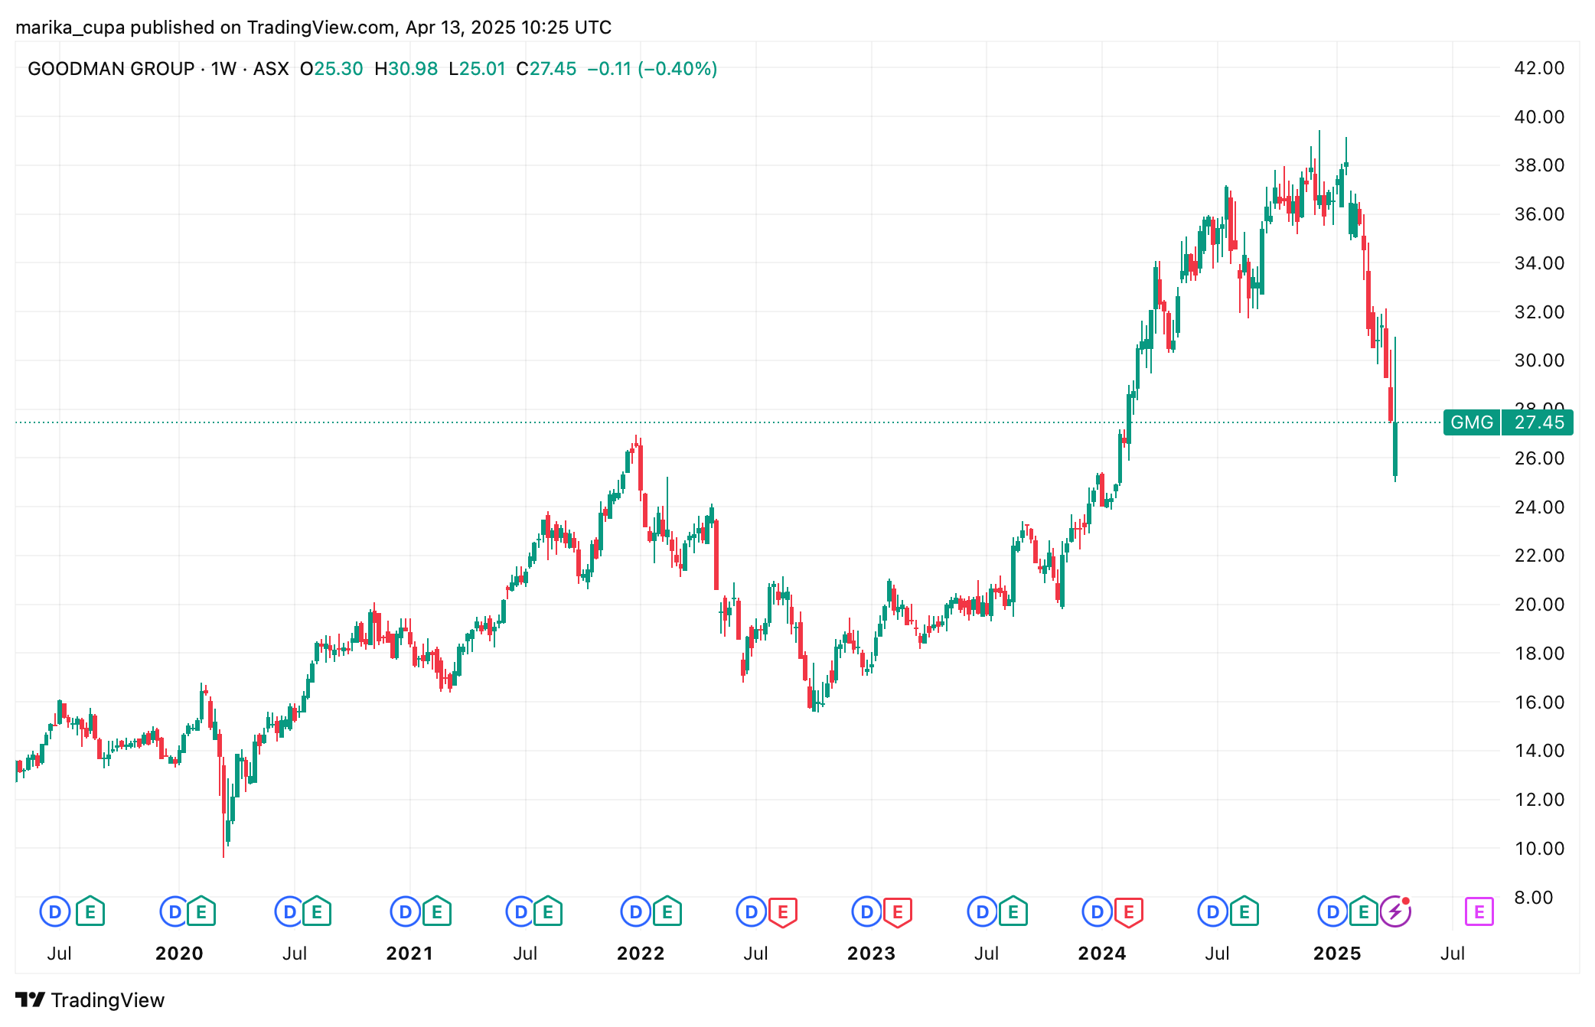This screenshot has height=1027, width=1595.
Task: Click the purple lightning event icon
Action: coord(1395,911)
